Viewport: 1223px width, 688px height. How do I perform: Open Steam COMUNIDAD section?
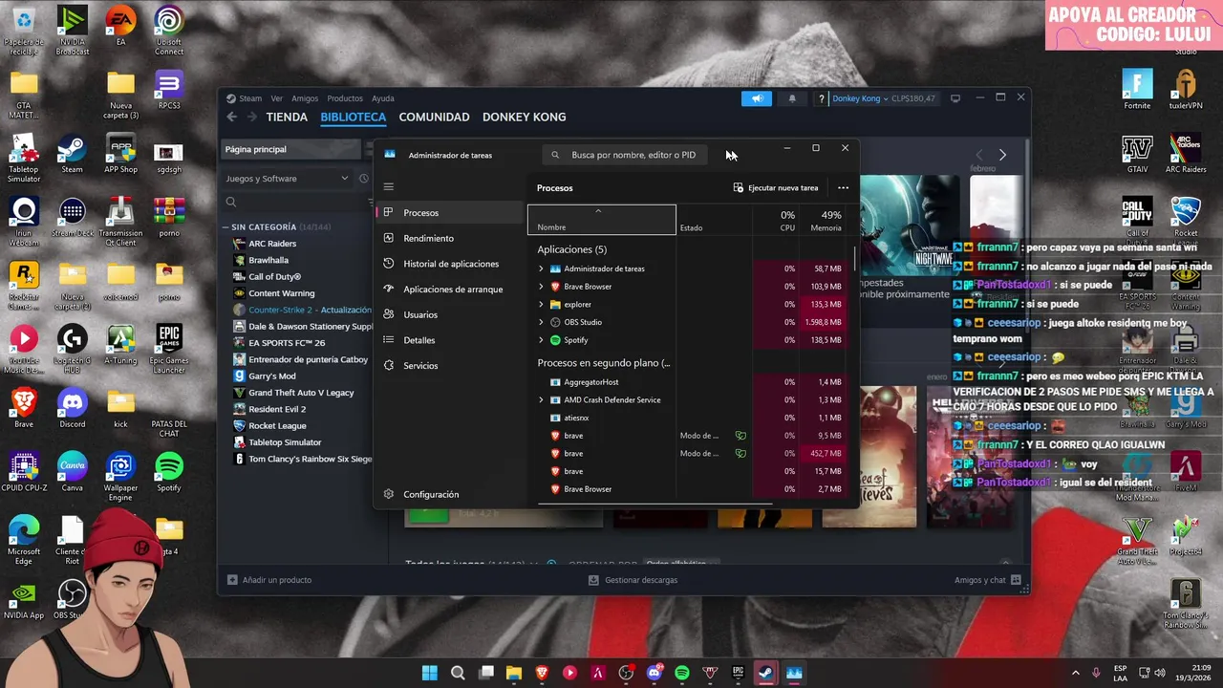(434, 117)
